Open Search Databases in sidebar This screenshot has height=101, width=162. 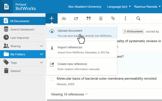[23, 29]
